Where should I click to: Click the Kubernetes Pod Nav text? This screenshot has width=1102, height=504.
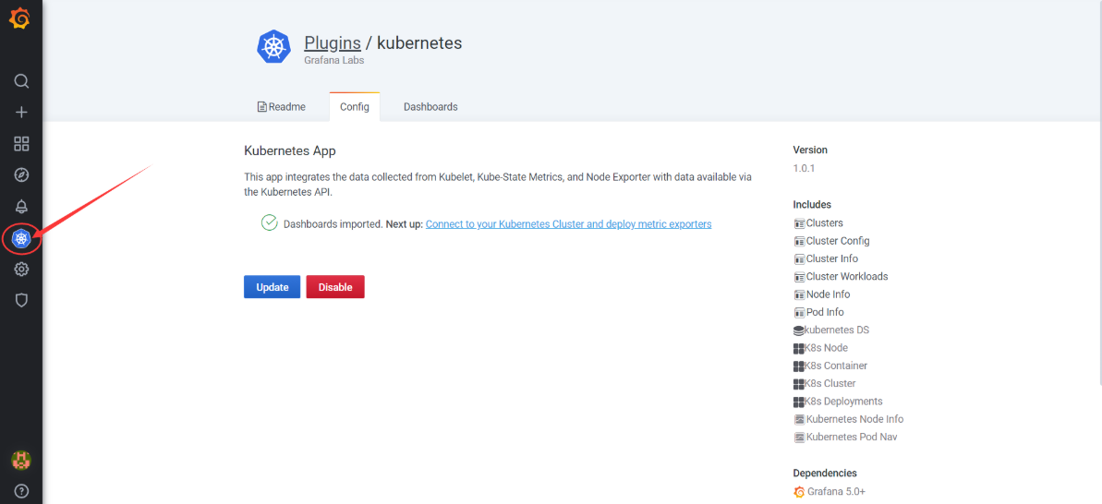point(851,438)
